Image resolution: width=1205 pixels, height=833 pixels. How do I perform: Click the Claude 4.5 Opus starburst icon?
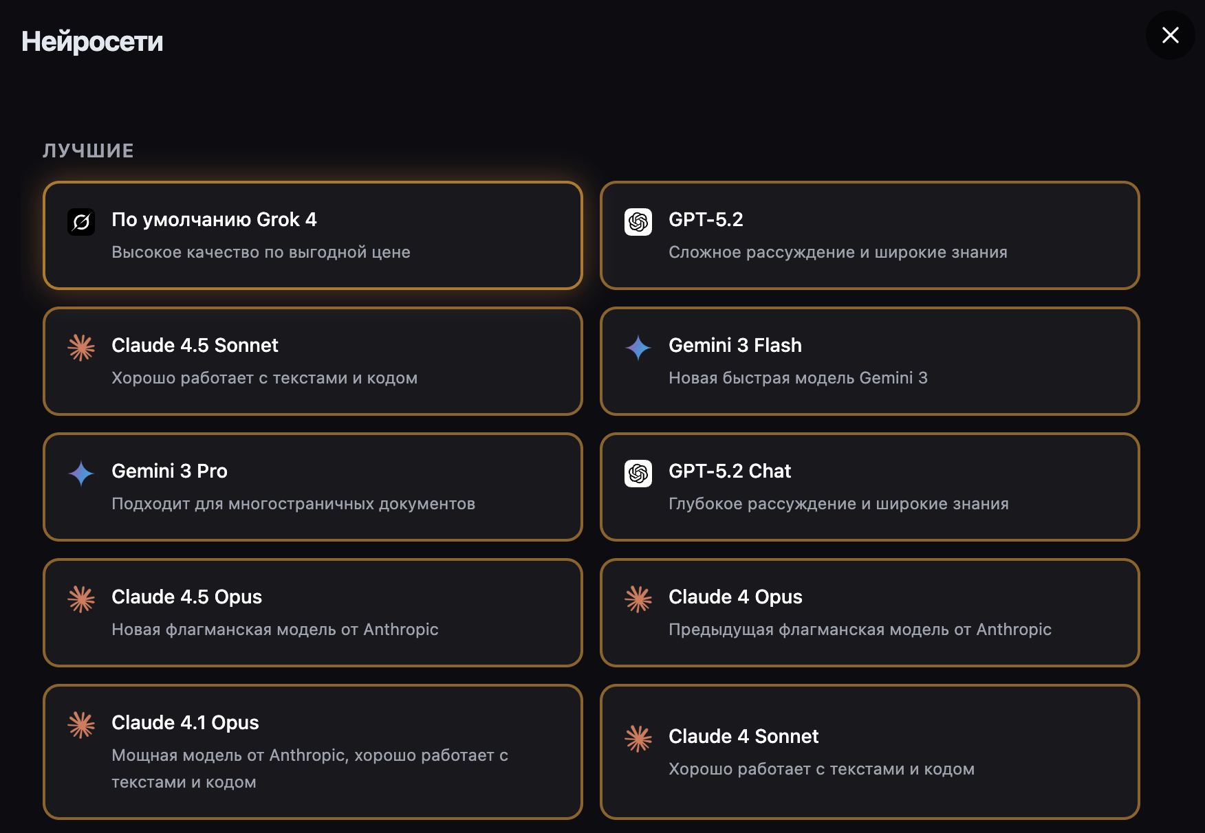click(x=81, y=599)
